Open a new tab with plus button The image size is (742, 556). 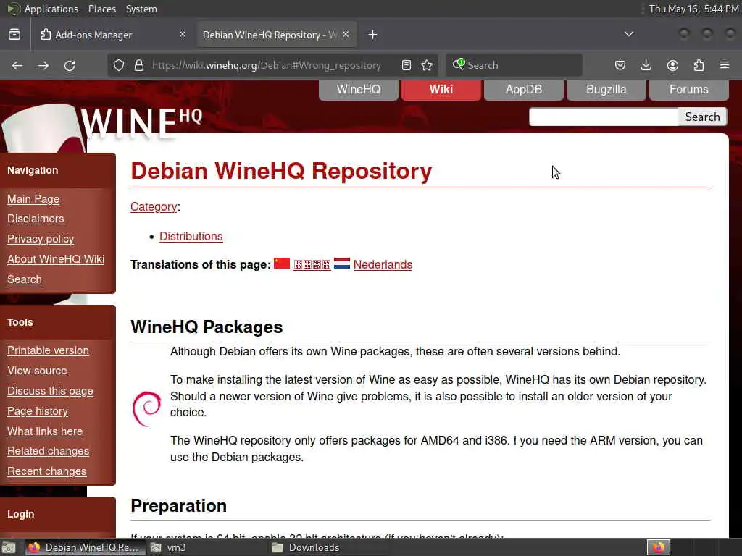pyautogui.click(x=373, y=35)
